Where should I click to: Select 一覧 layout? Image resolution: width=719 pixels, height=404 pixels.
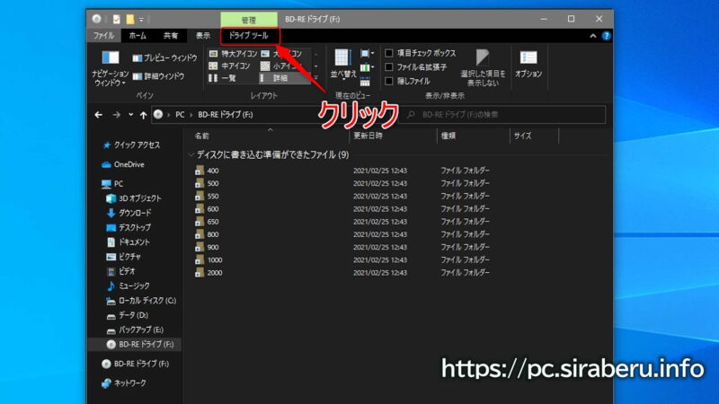[223, 78]
